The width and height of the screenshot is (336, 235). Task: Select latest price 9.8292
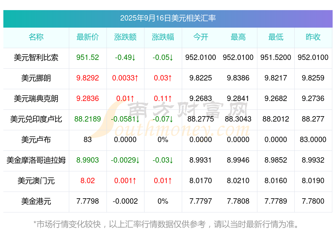88,78
